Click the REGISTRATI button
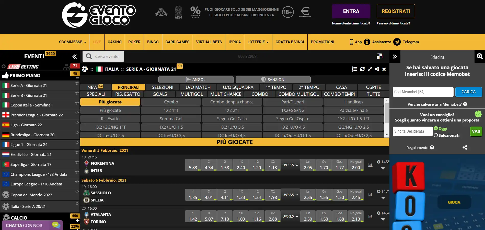 point(396,11)
